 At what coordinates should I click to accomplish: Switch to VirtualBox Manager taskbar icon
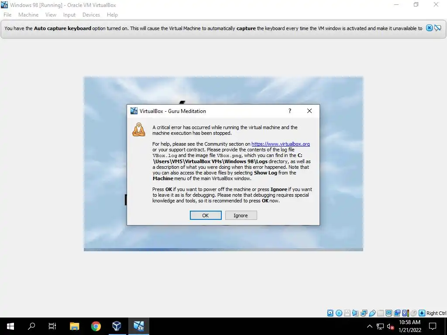[117, 326]
